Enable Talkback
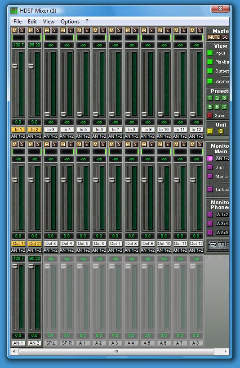This screenshot has height=368, width=240. [210, 189]
